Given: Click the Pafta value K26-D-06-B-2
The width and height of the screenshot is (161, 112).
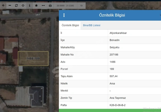Looking at the screenshot, I should point(118,105).
